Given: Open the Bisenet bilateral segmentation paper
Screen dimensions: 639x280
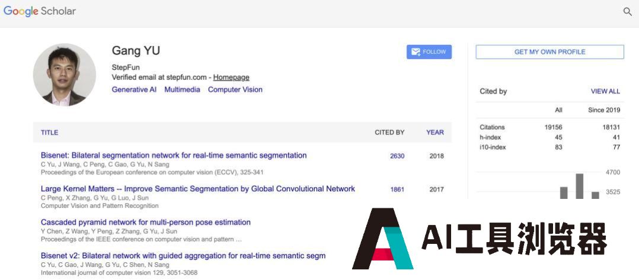Looking at the screenshot, I should [x=174, y=155].
